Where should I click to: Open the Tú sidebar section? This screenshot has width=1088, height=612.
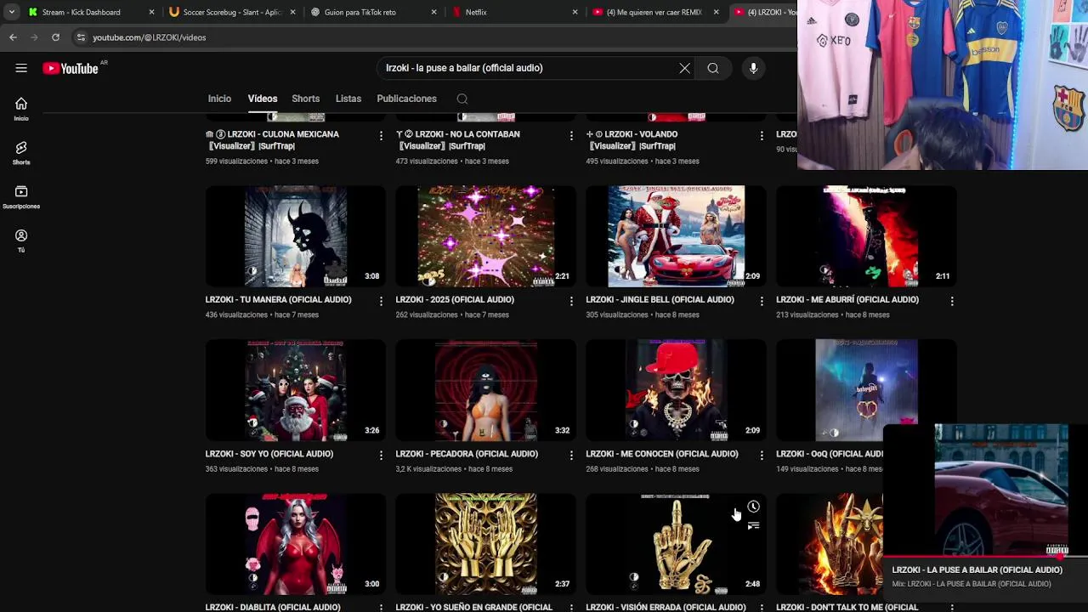pyautogui.click(x=21, y=241)
